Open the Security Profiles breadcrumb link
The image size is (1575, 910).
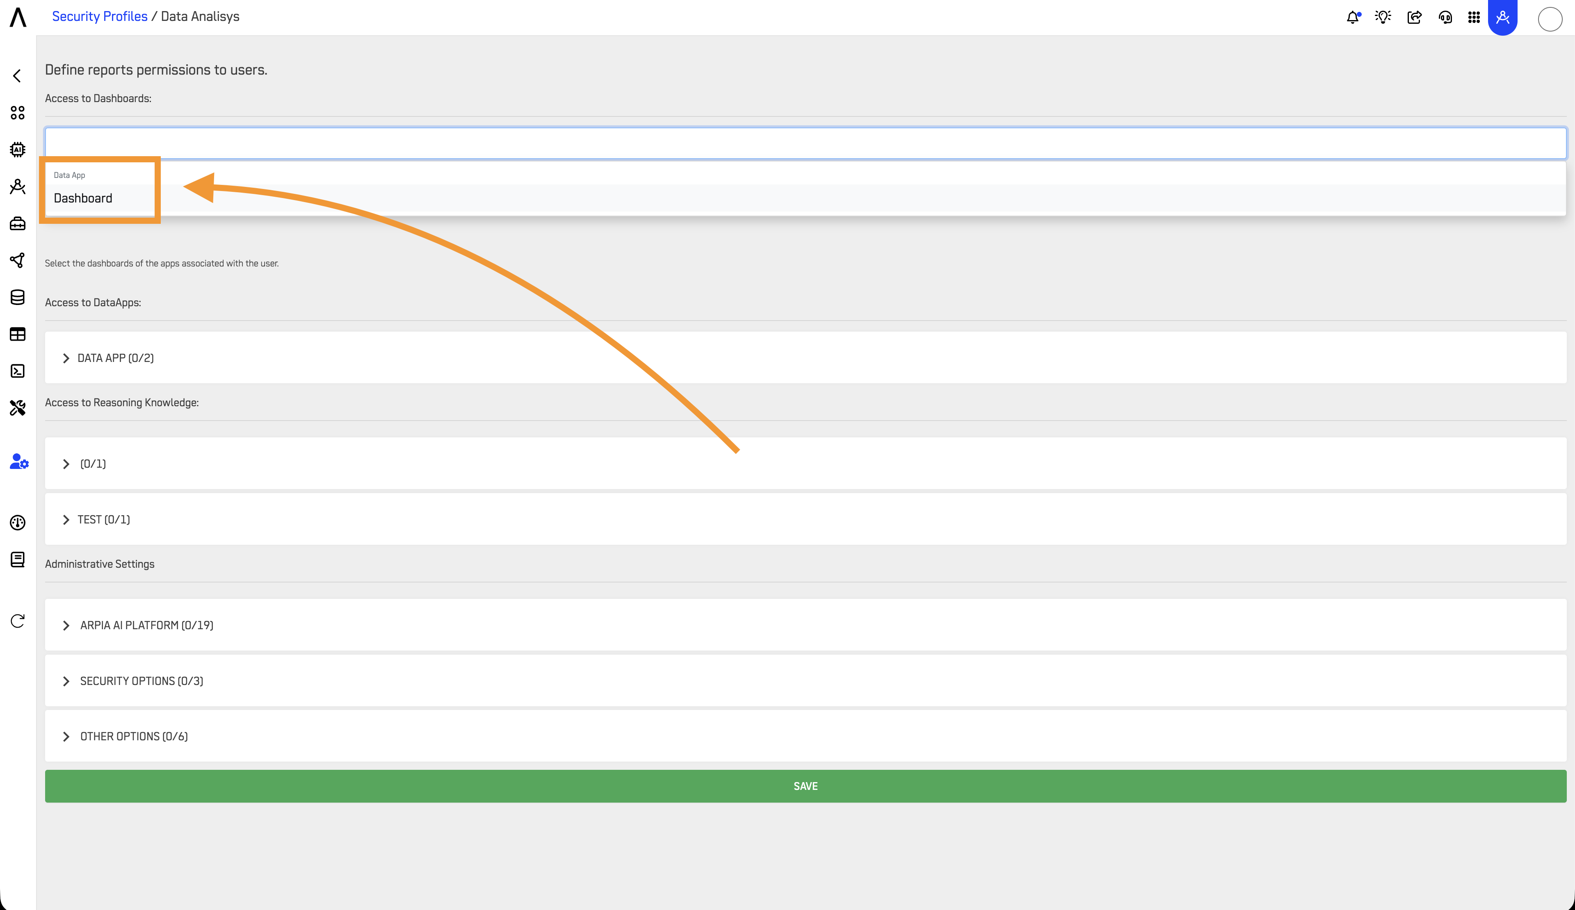99,16
